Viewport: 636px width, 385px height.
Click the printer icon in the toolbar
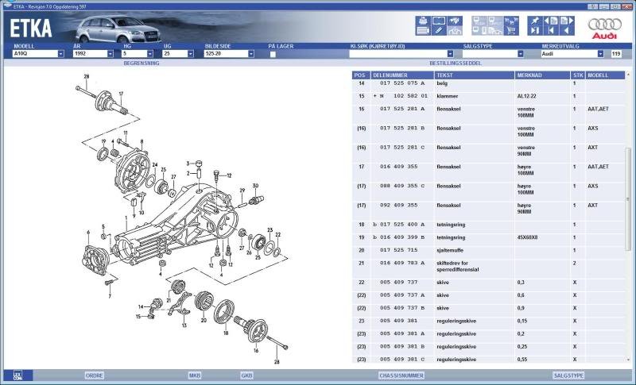coord(424,20)
